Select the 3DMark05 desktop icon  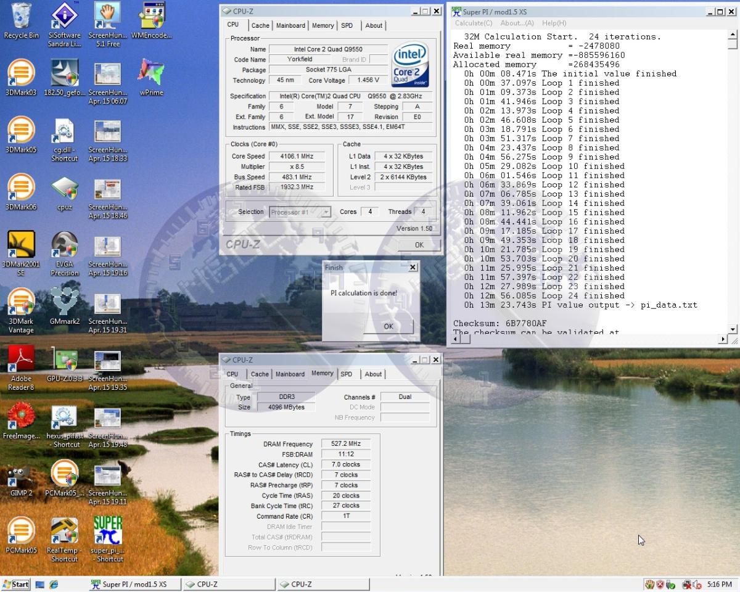(x=21, y=135)
